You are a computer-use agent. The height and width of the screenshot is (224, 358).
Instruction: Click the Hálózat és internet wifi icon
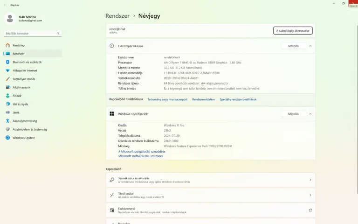point(8,70)
